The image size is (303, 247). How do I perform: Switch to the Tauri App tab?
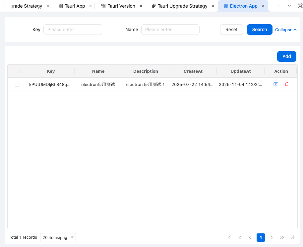[x=72, y=6]
